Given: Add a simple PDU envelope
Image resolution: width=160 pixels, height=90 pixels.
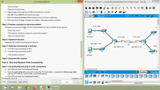Looking at the screenshot, I should click(120, 12).
